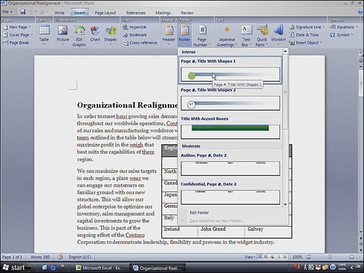The height and width of the screenshot is (273, 364).
Task: Click the Save icon in quick access toolbar
Action: coord(23,12)
